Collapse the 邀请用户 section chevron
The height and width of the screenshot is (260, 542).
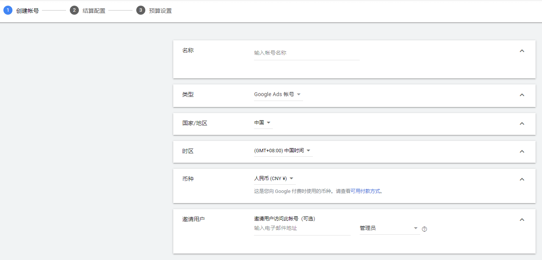click(522, 220)
